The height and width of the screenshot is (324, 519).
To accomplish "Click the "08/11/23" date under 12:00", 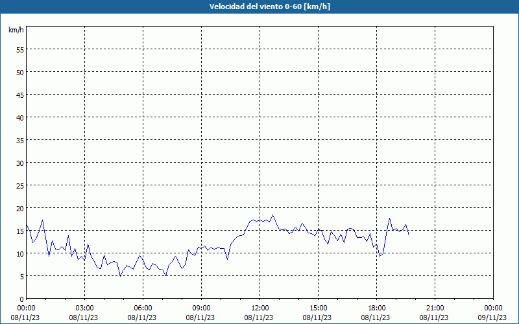I will tap(259, 318).
